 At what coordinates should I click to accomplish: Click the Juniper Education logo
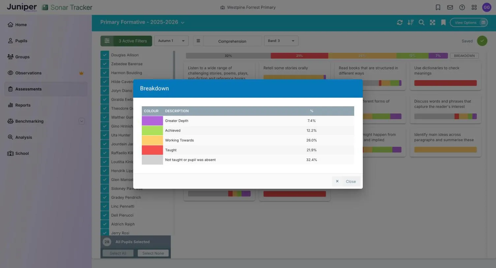pyautogui.click(x=22, y=7)
